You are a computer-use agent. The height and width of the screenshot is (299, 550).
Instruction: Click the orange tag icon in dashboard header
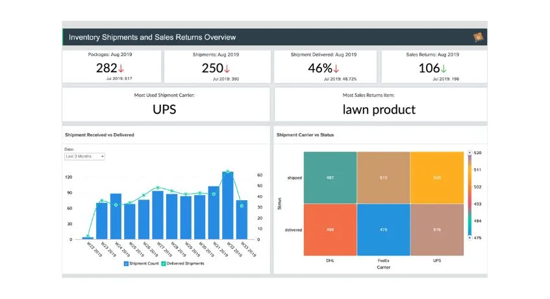[x=478, y=37]
